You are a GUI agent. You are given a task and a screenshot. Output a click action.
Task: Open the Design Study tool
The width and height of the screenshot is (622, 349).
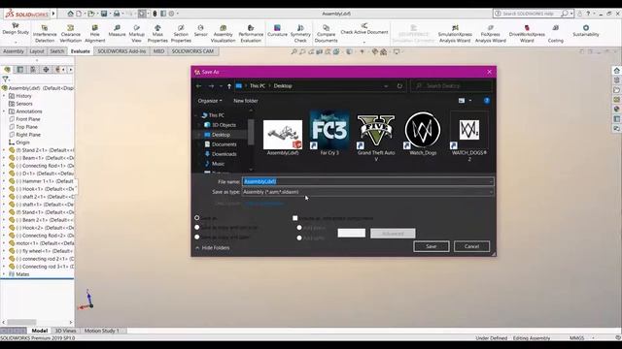pos(16,29)
